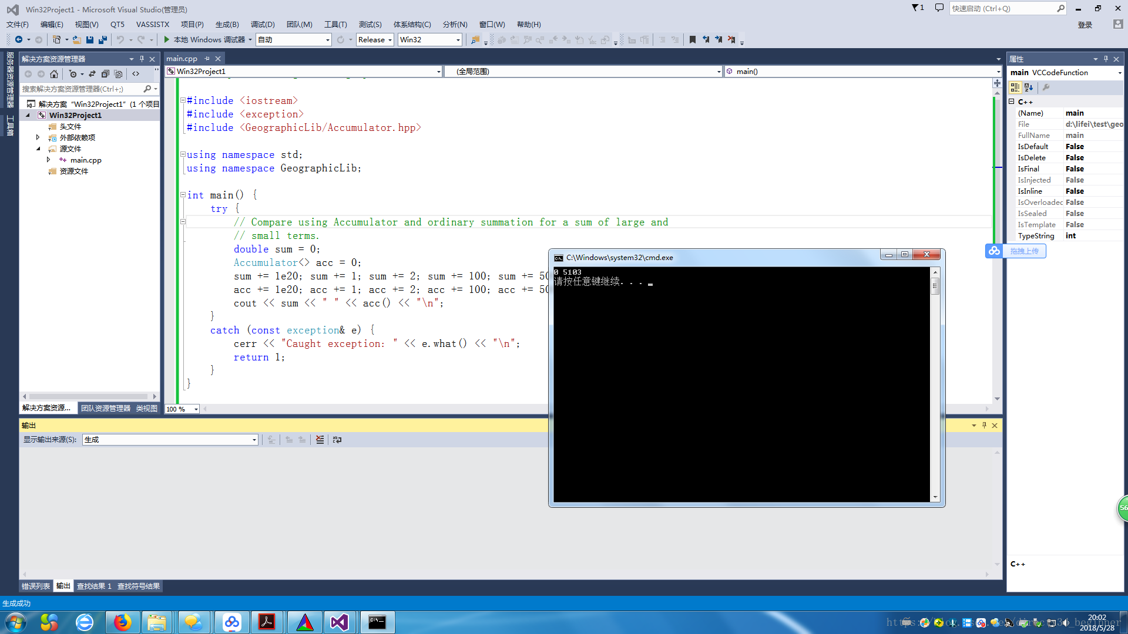This screenshot has width=1128, height=634.
Task: Open the 文件(F) menu
Action: [x=18, y=24]
